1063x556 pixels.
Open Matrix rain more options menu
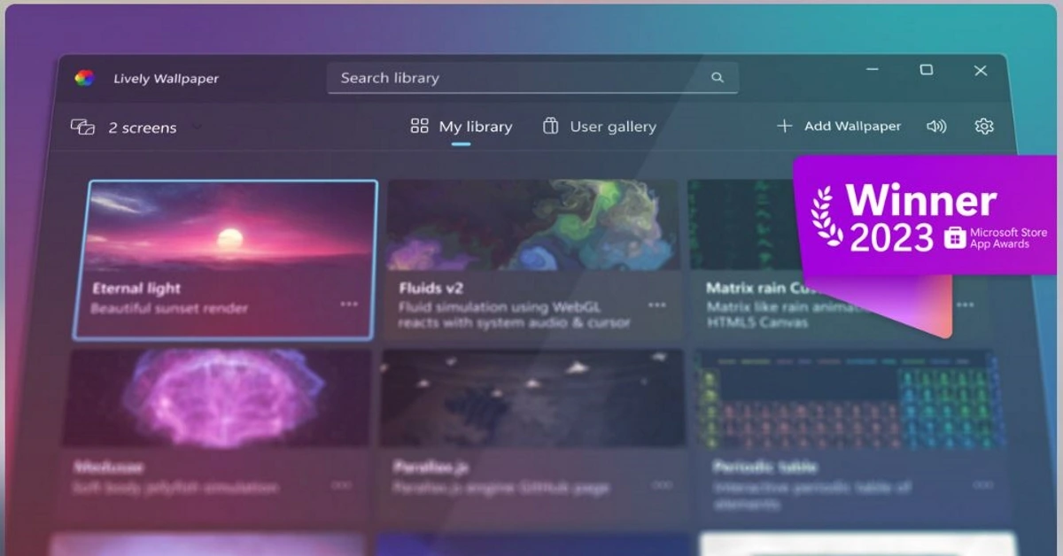point(965,305)
